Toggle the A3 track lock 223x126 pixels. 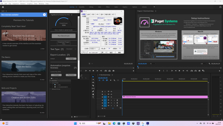102,106
